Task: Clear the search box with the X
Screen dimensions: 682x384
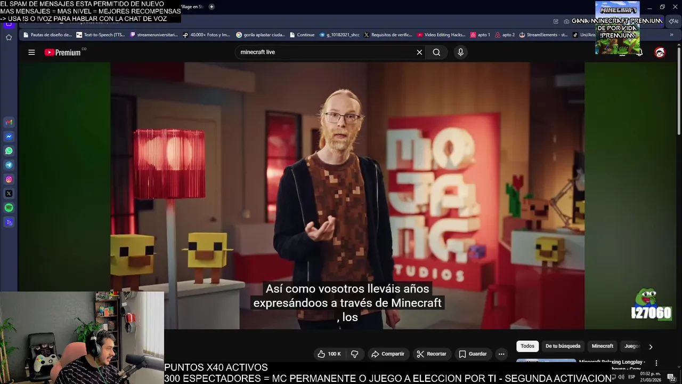Action: (419, 52)
